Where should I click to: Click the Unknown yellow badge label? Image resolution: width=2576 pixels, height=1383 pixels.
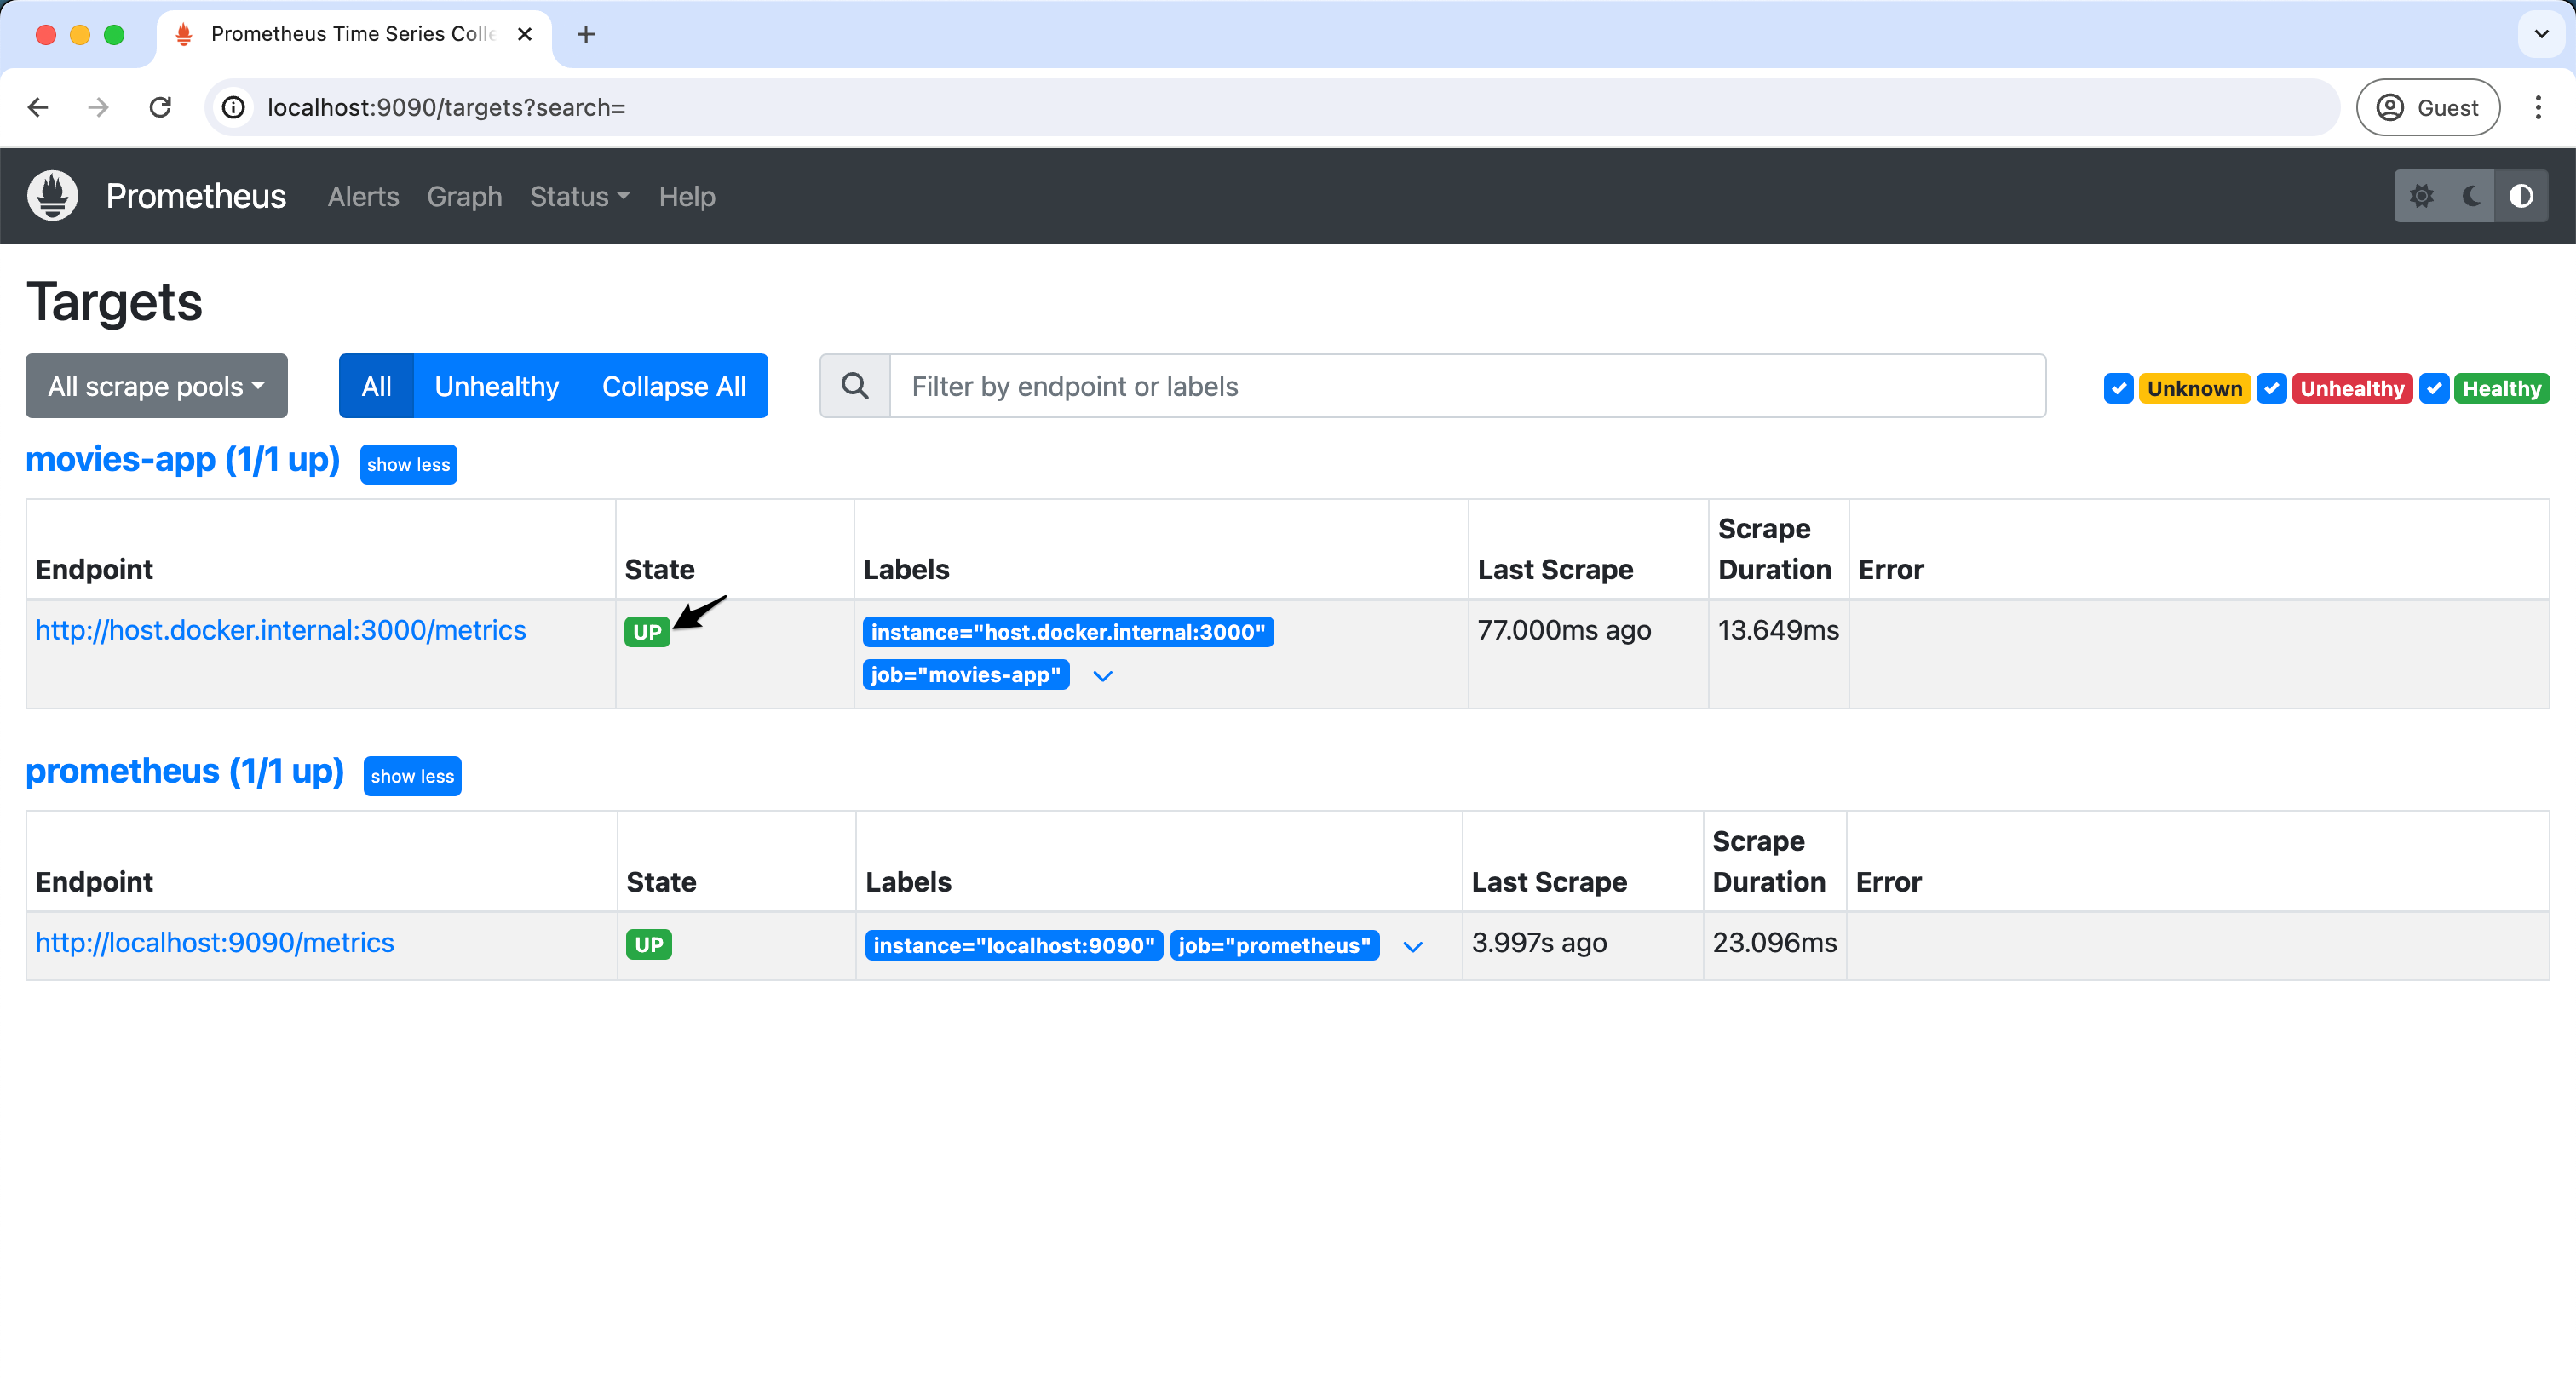tap(2194, 388)
